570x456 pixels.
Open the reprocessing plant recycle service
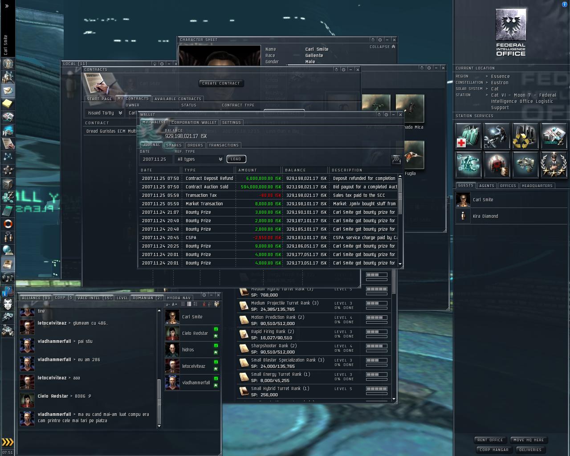[x=525, y=136]
